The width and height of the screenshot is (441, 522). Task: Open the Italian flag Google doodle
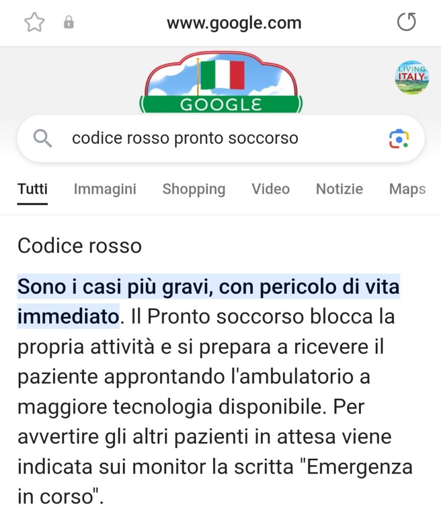221,82
